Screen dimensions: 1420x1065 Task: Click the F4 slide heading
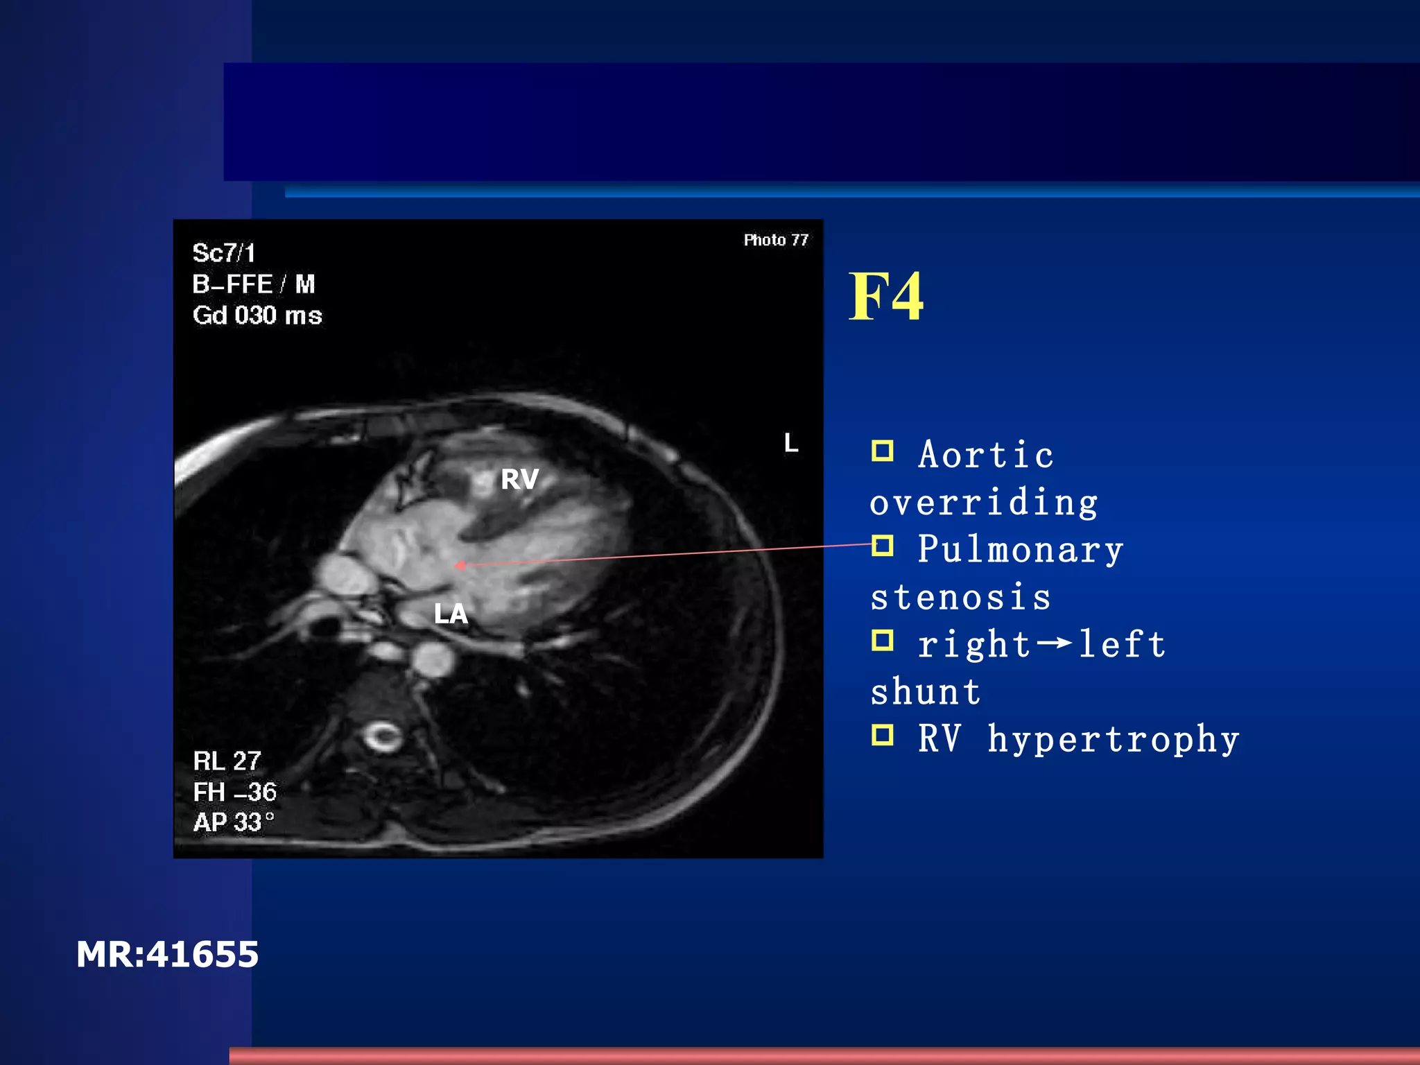click(x=886, y=297)
